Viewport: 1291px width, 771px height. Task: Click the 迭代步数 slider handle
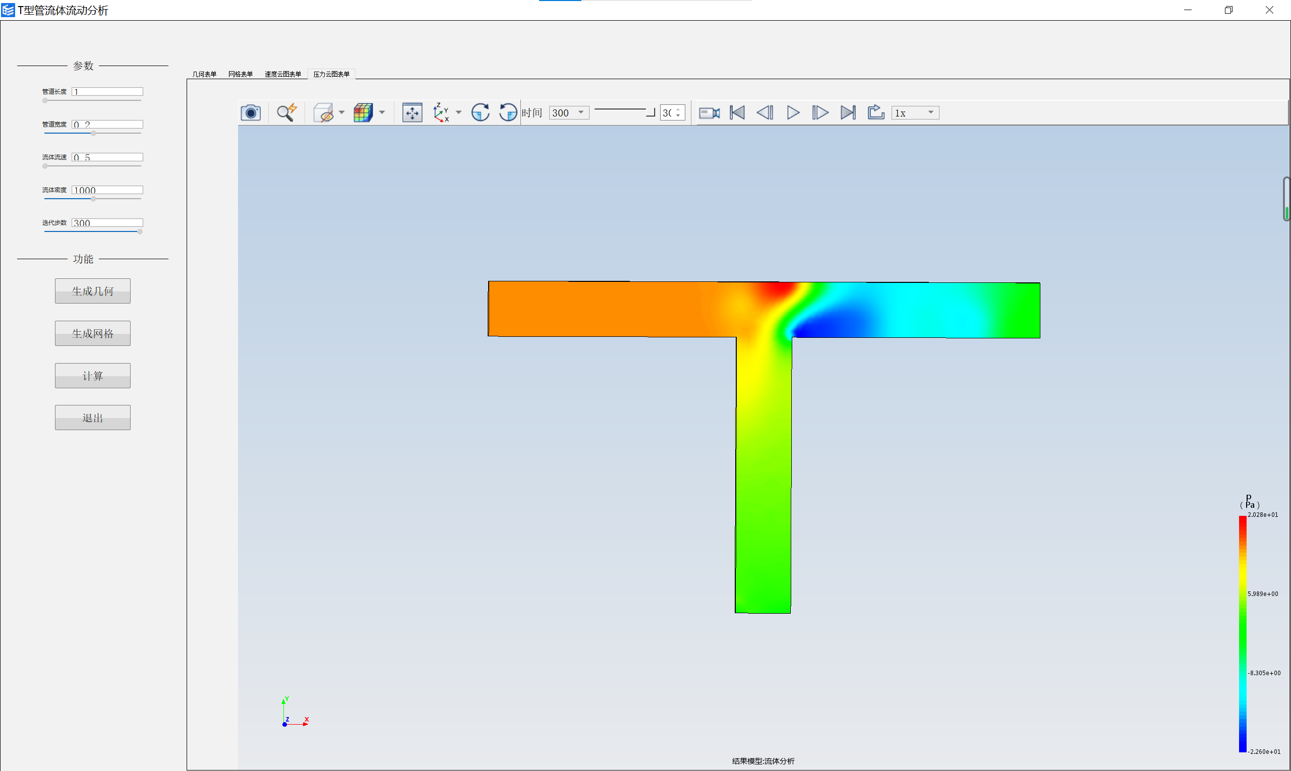[x=140, y=231]
